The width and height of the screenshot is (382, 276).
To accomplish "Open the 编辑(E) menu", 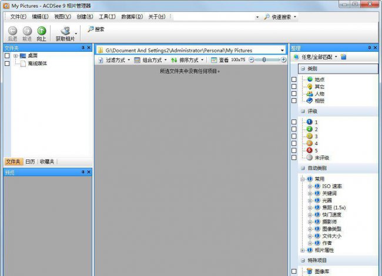I will (x=40, y=16).
